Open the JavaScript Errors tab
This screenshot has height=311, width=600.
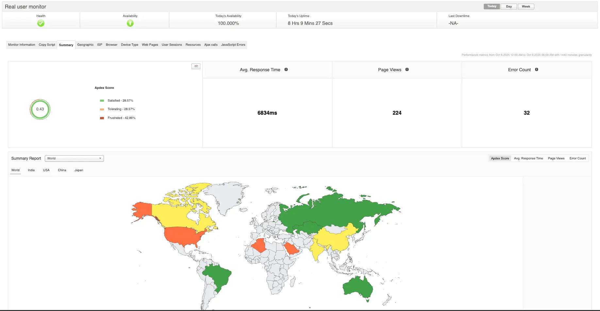233,44
